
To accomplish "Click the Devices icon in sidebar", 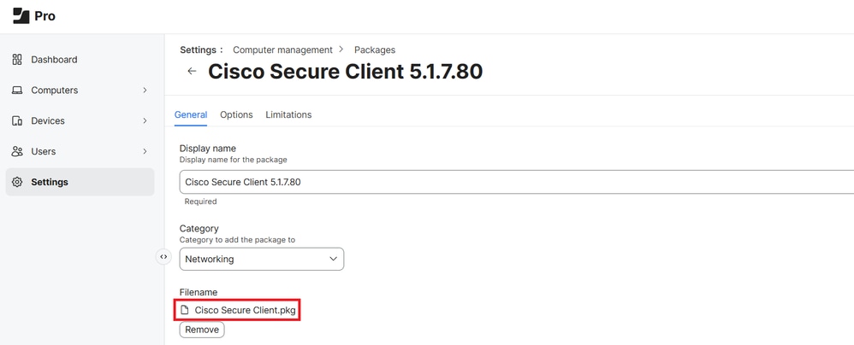I will tap(17, 121).
